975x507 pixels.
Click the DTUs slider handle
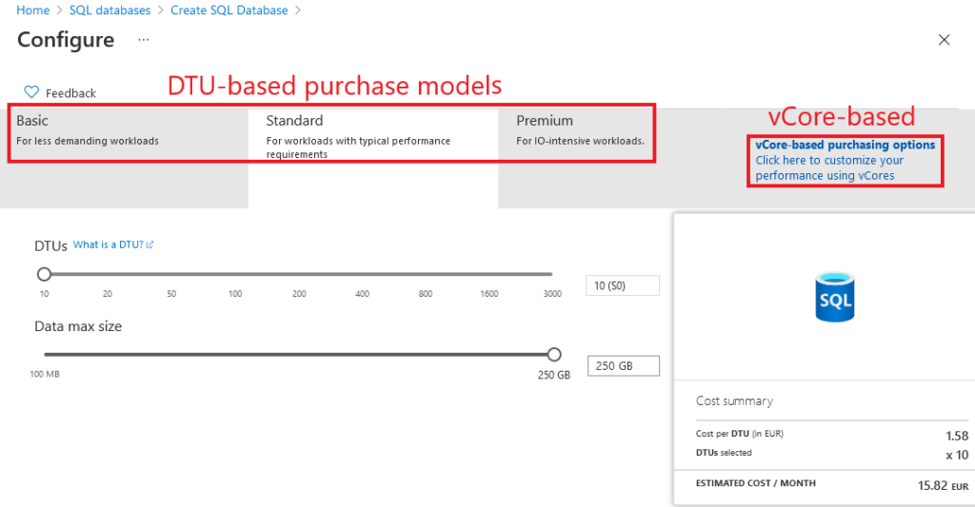pos(44,274)
